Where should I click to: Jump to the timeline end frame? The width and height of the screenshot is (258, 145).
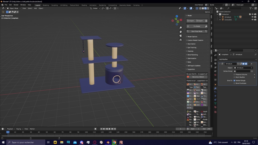click(115, 129)
